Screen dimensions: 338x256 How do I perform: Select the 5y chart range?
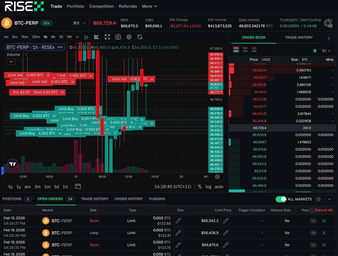click(10, 187)
